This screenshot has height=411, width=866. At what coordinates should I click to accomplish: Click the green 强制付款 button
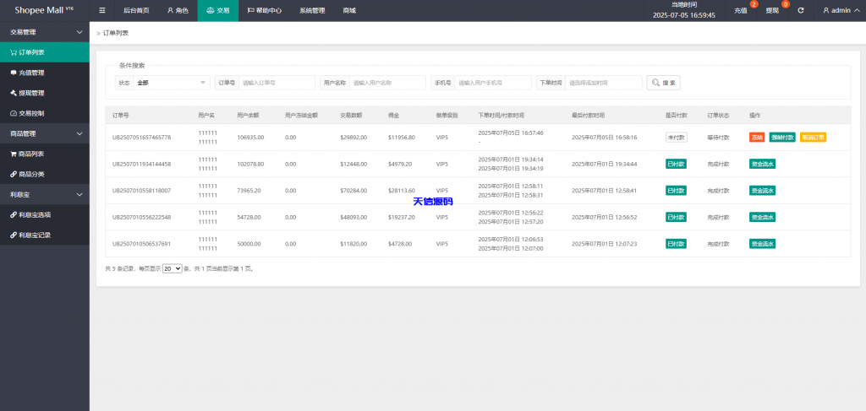pos(782,138)
